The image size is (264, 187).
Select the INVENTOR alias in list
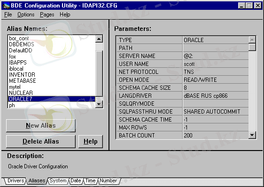22,74
